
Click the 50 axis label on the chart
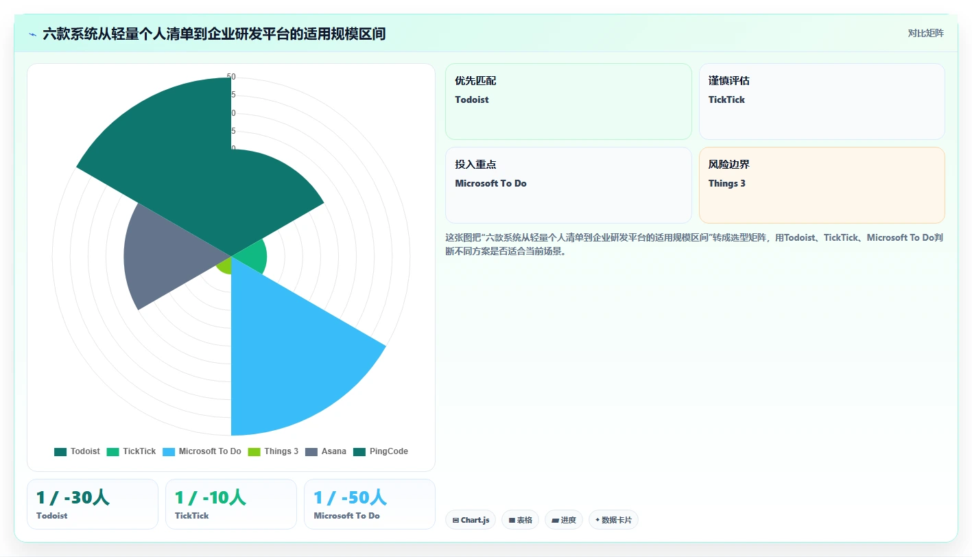(231, 77)
